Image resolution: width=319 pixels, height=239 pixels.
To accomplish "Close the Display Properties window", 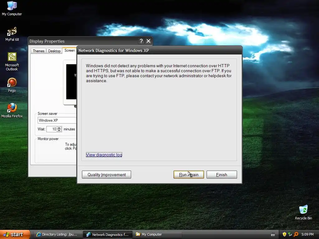I will (x=149, y=41).
